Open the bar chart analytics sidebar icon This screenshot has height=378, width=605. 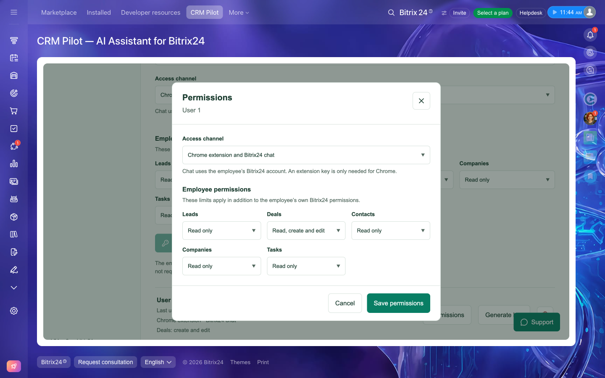[14, 164]
